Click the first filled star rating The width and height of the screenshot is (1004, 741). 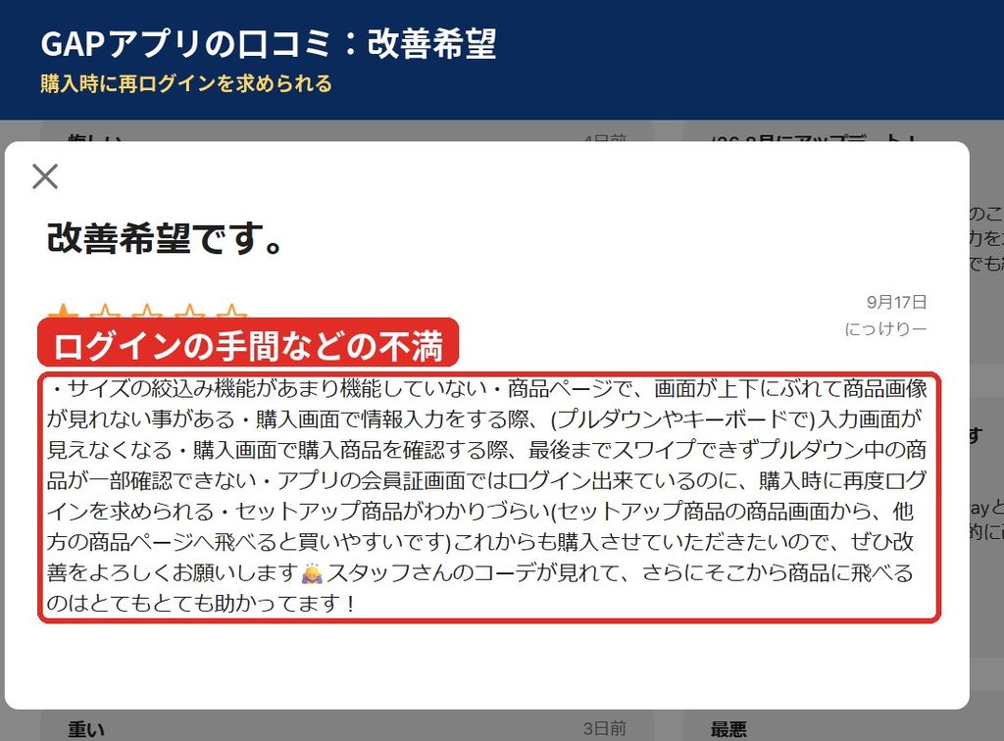(x=63, y=311)
